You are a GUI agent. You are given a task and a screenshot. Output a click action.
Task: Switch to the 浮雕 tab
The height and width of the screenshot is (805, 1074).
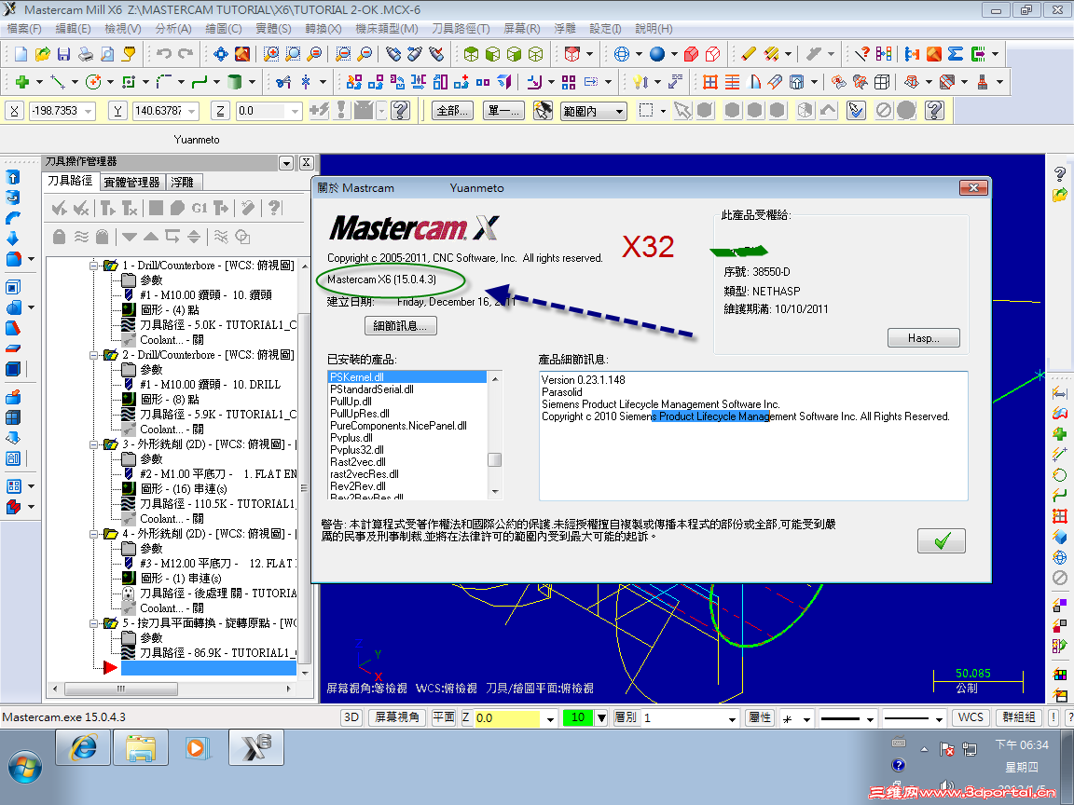click(182, 182)
